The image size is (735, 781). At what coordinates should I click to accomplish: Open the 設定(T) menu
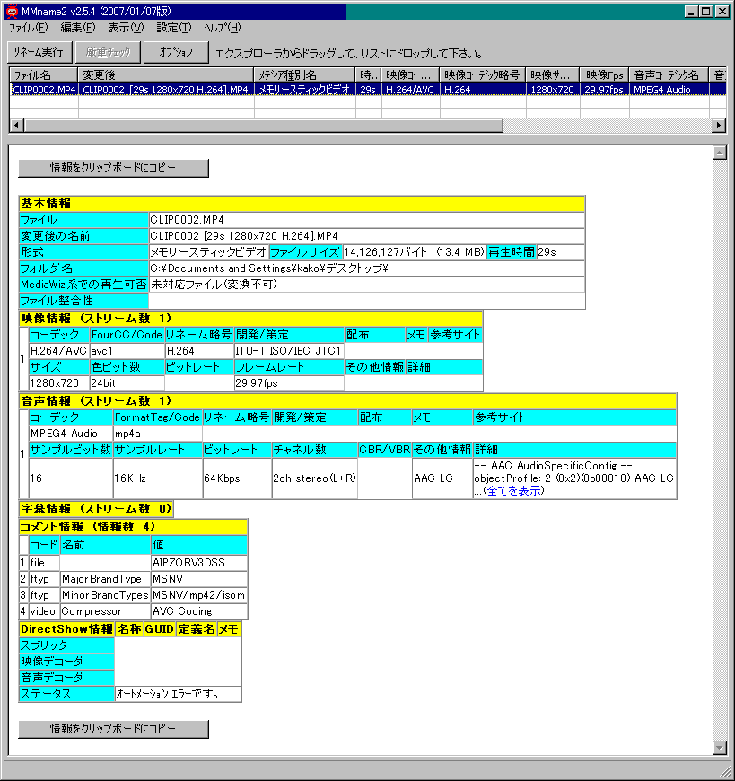(174, 28)
